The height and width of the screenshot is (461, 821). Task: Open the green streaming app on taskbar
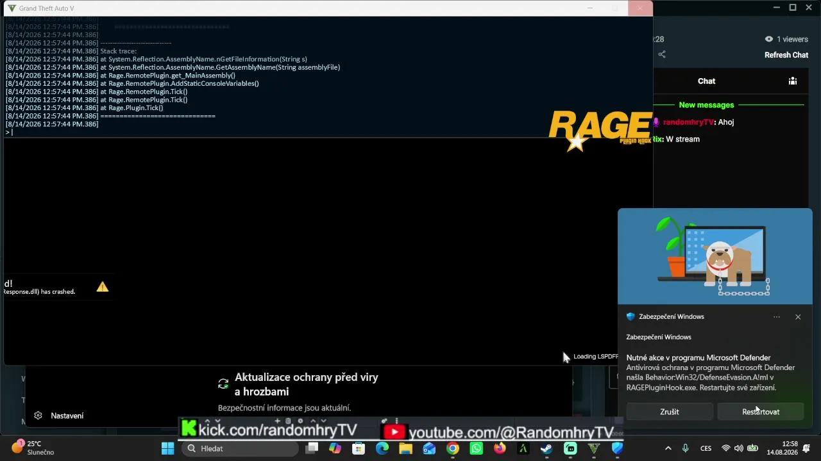pos(570,448)
